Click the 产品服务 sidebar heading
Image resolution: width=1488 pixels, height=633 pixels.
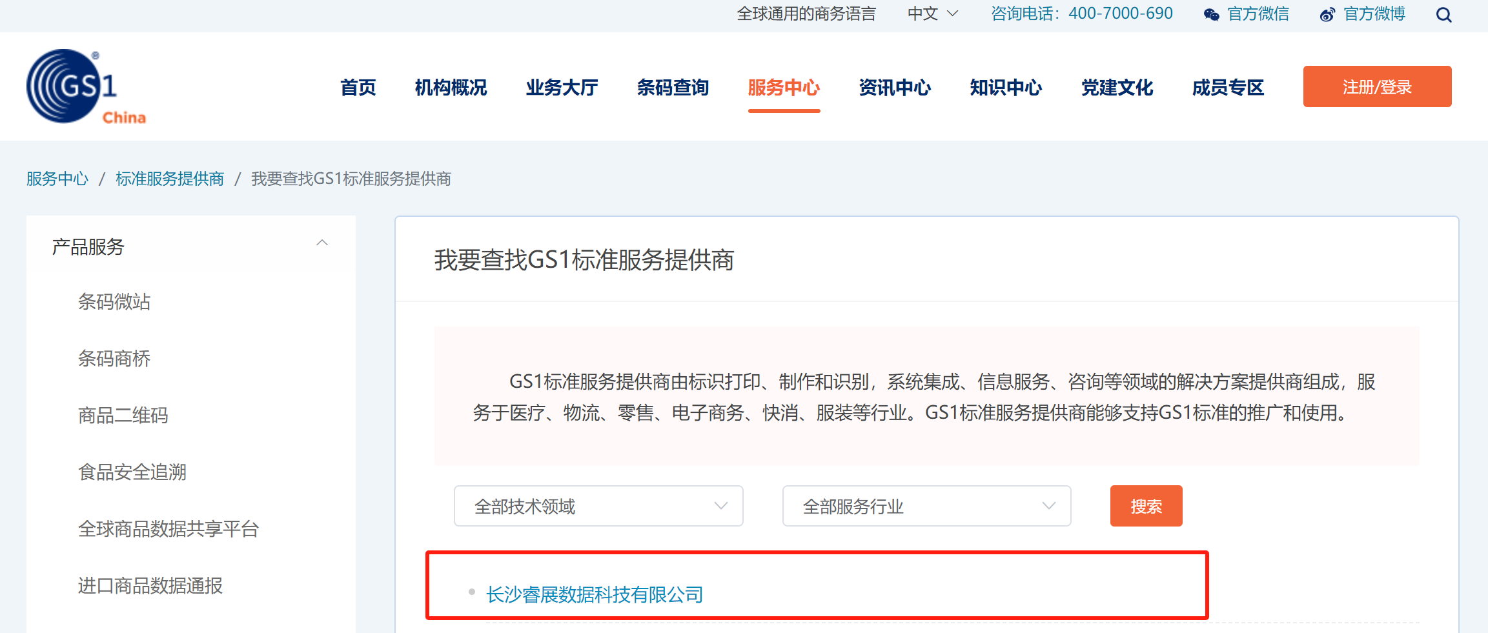pyautogui.click(x=88, y=246)
